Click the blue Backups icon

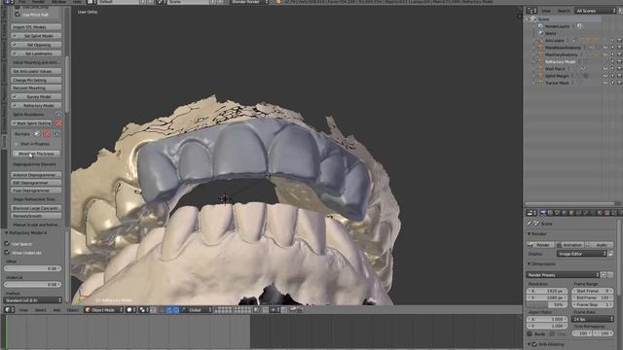(56, 134)
